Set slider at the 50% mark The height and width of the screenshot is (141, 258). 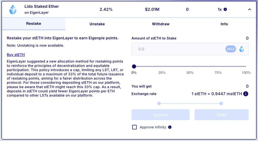190,66
